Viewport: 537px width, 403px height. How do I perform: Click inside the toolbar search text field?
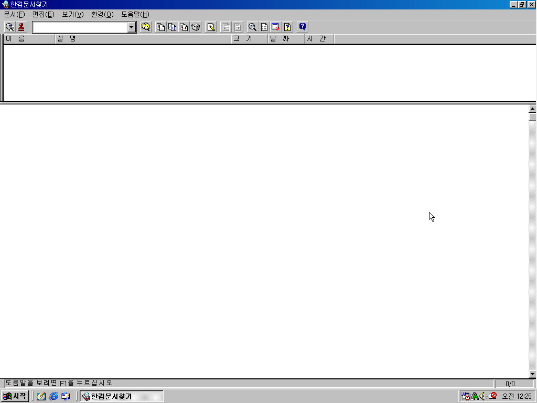[80, 27]
